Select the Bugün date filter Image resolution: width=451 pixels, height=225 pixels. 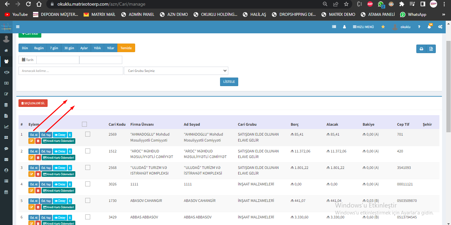(39, 48)
